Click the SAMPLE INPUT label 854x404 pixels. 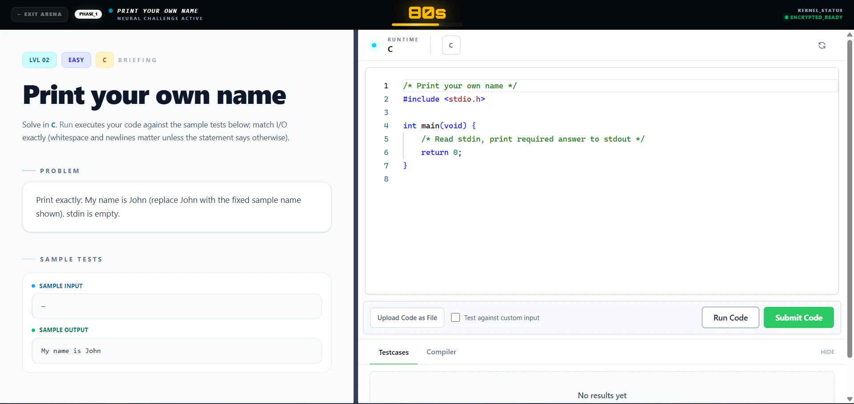pos(61,286)
